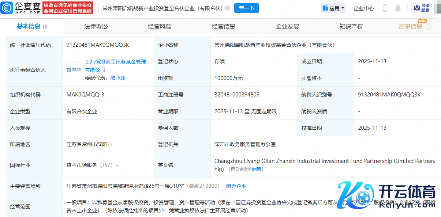The width and height of the screenshot is (441, 217).
Task: Open the 知识产权 tab
Action: (351, 26)
